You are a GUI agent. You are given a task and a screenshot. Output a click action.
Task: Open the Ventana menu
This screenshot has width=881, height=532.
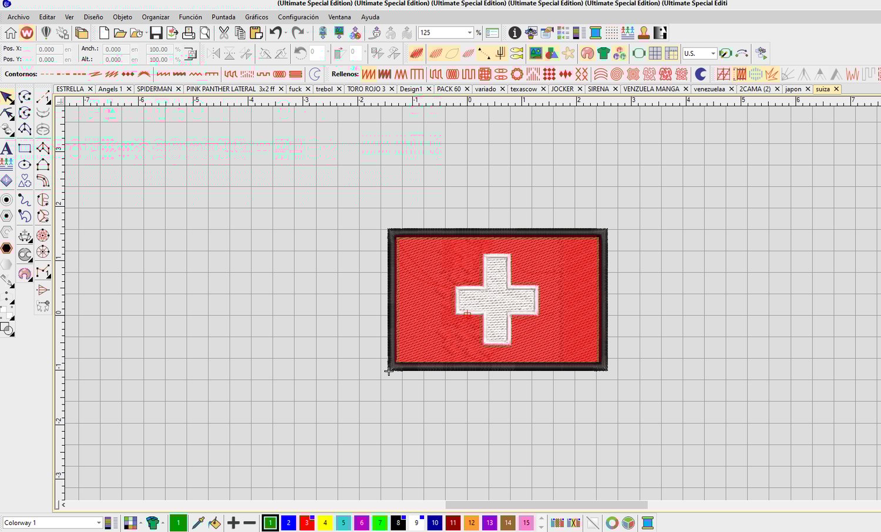339,17
